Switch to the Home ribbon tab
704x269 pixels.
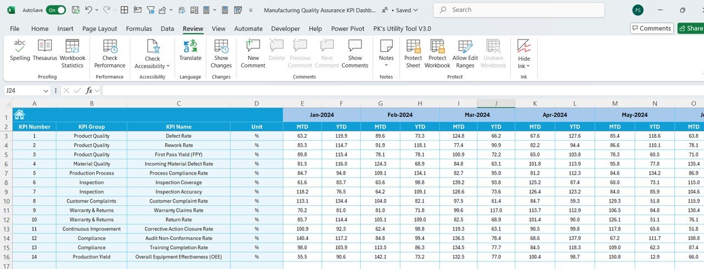click(x=40, y=29)
